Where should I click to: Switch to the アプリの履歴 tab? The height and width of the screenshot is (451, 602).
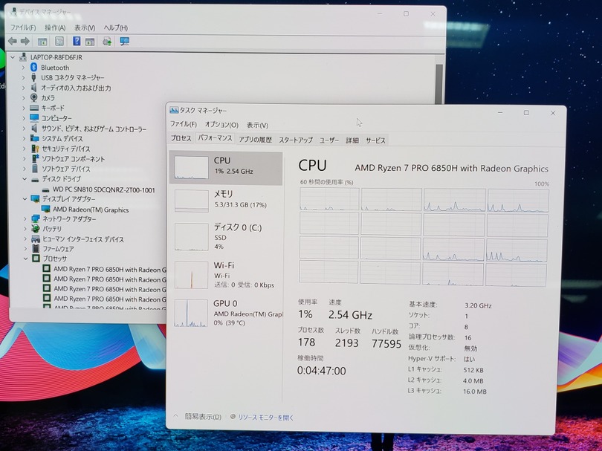click(x=256, y=140)
